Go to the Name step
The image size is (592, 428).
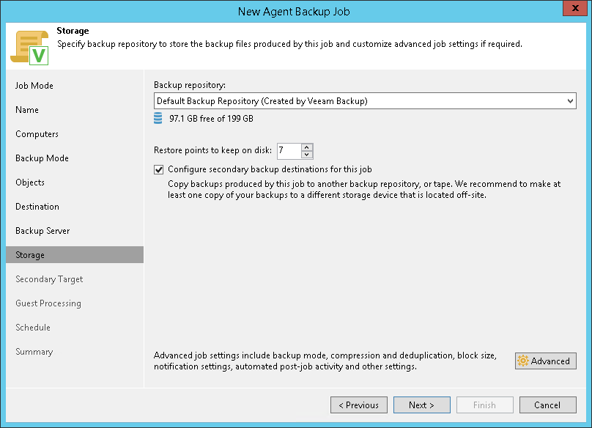click(27, 110)
